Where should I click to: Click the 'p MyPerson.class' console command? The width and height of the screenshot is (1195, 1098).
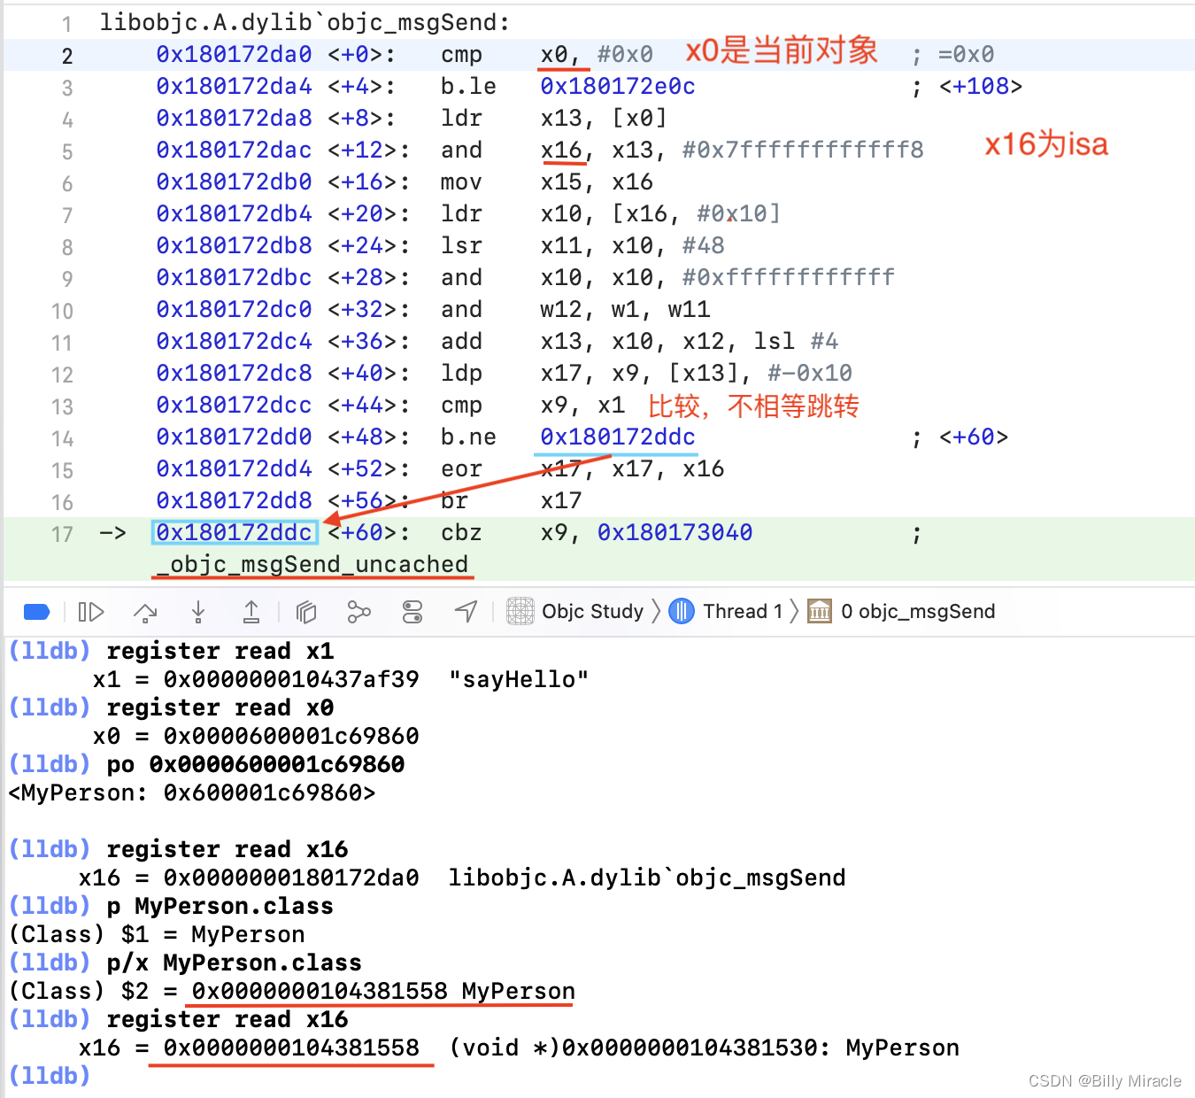220,907
